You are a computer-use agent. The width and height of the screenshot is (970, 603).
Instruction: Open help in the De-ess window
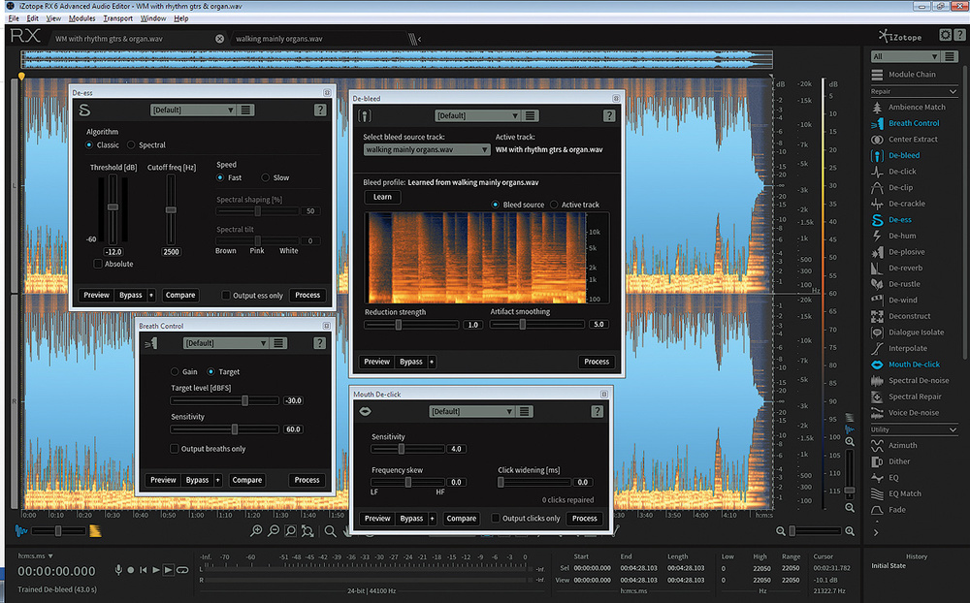(x=320, y=110)
